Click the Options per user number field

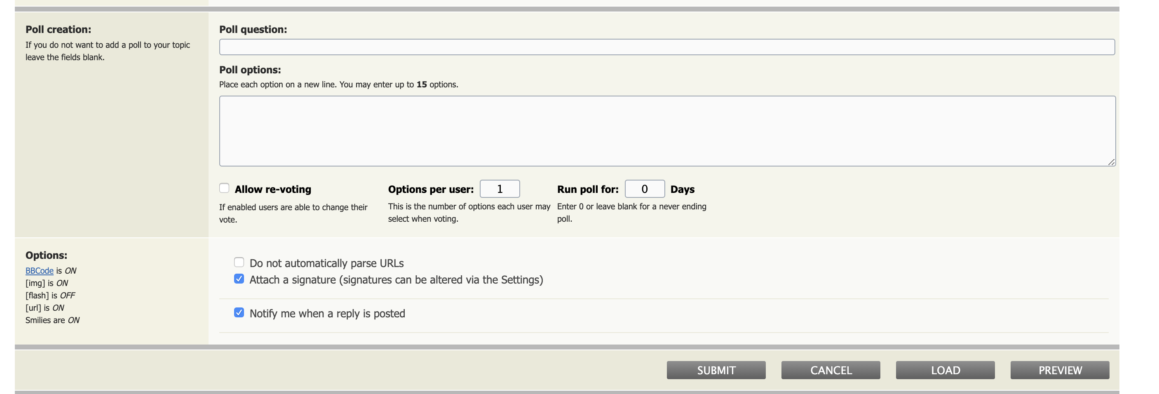(x=500, y=189)
